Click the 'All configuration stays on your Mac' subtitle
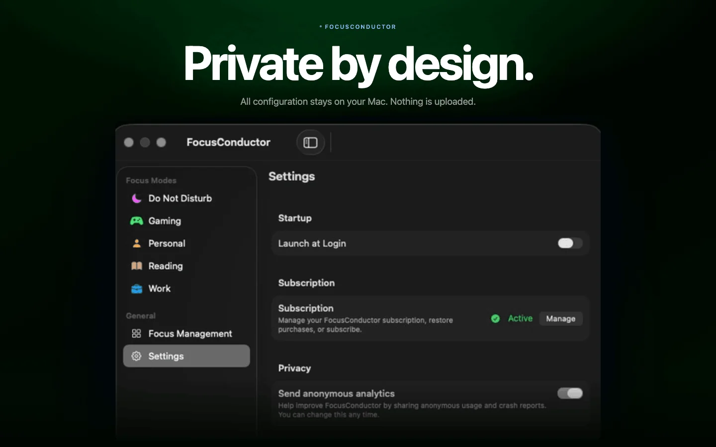This screenshot has height=447, width=716. point(358,102)
